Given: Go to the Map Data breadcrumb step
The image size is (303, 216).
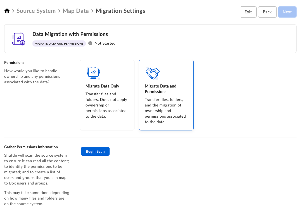Looking at the screenshot, I should (75, 11).
